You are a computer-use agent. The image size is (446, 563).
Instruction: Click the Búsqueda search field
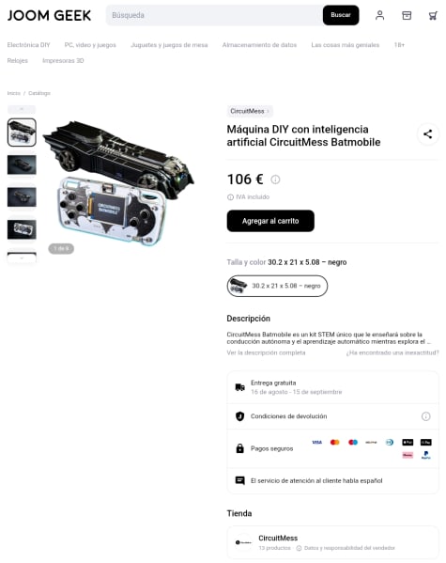pos(214,15)
